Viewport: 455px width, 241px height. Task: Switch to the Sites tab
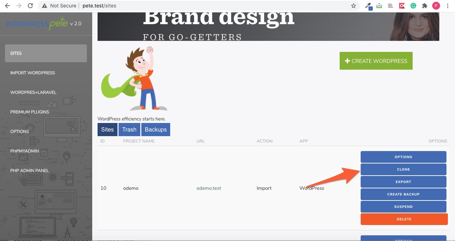tap(107, 129)
